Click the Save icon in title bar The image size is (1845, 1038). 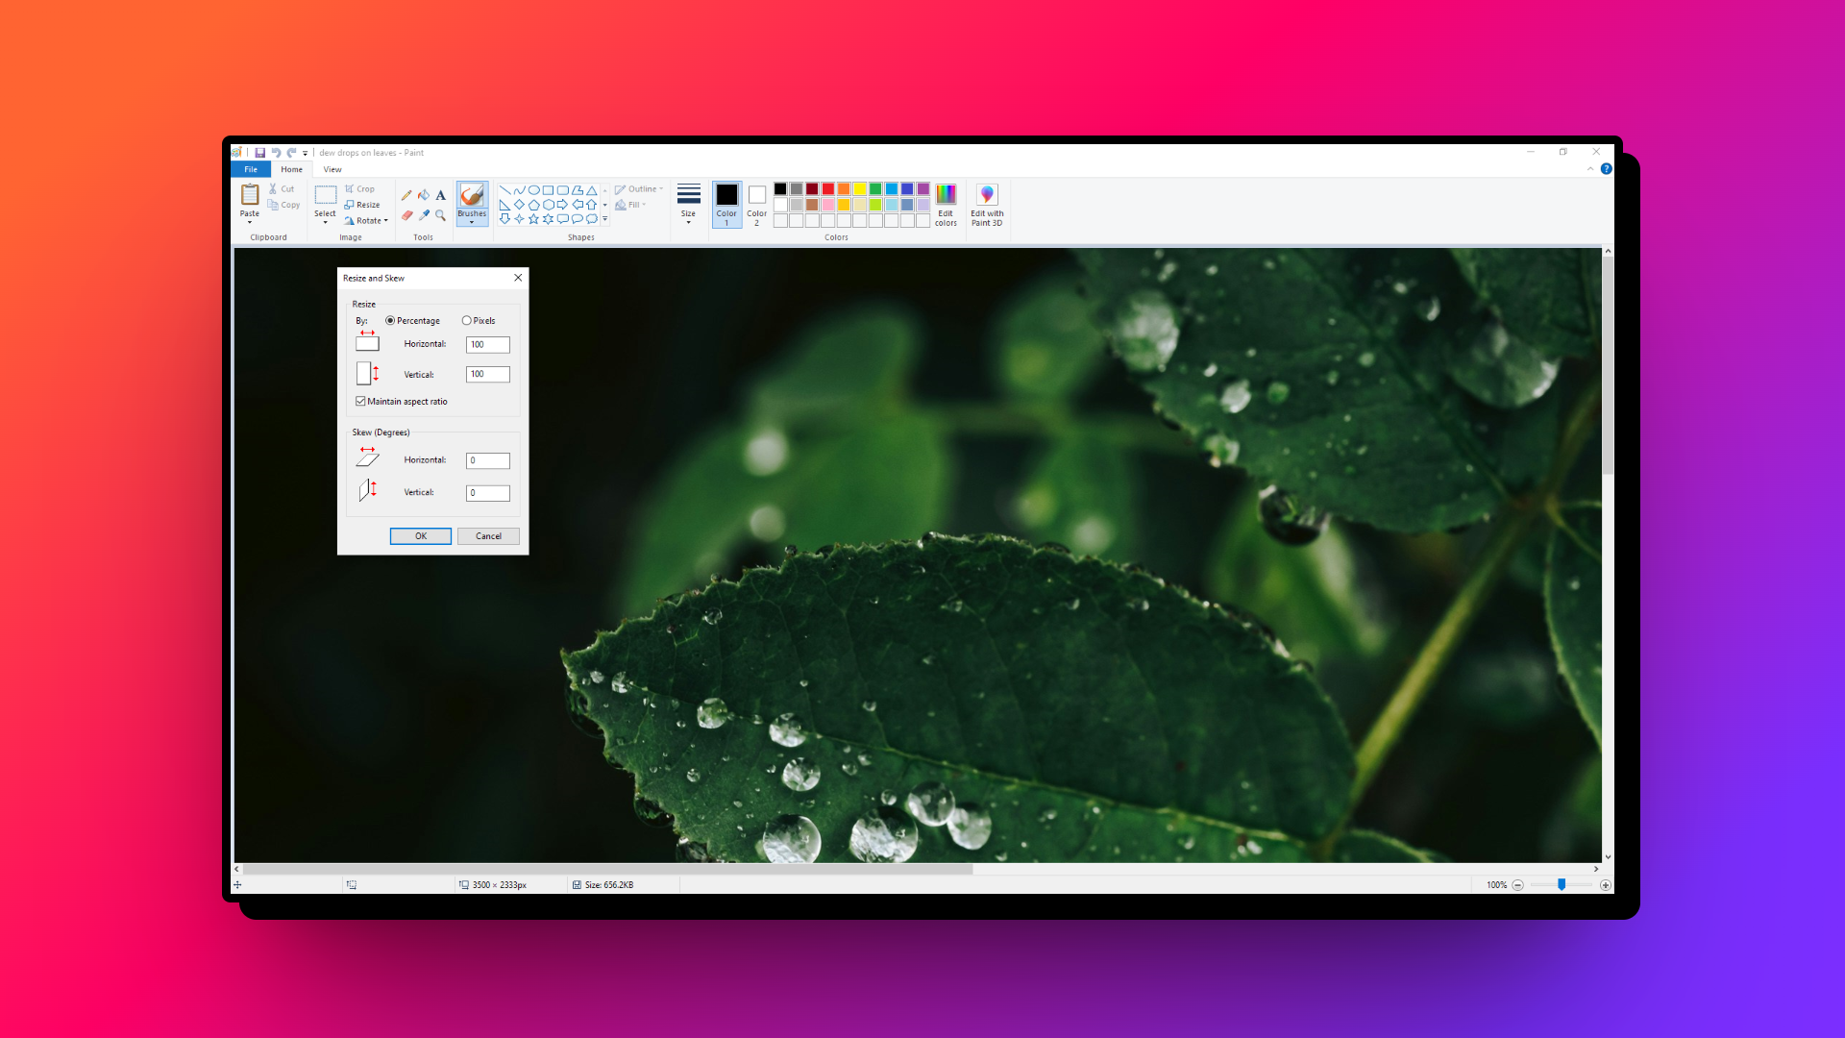click(x=259, y=153)
